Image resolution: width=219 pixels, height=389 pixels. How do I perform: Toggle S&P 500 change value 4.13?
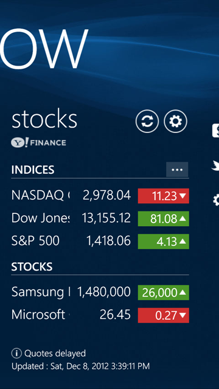click(x=164, y=242)
